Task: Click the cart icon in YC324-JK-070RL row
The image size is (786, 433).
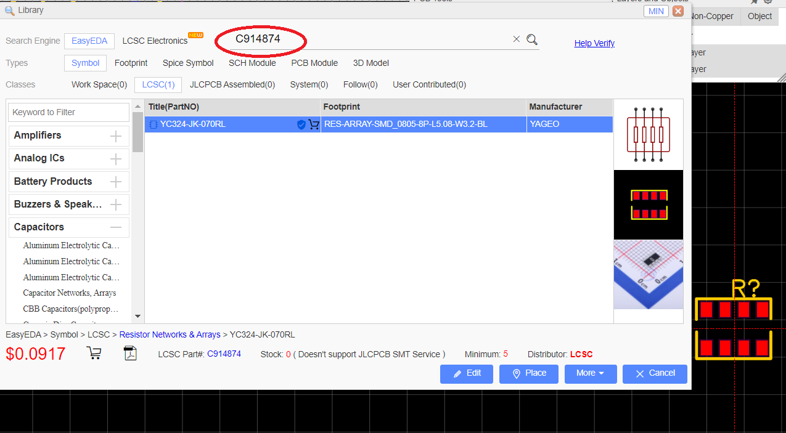Action: (314, 124)
